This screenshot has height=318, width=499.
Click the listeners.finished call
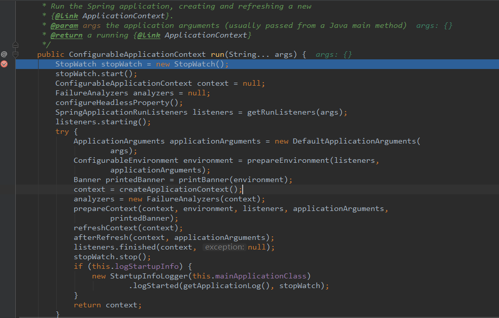click(115, 247)
